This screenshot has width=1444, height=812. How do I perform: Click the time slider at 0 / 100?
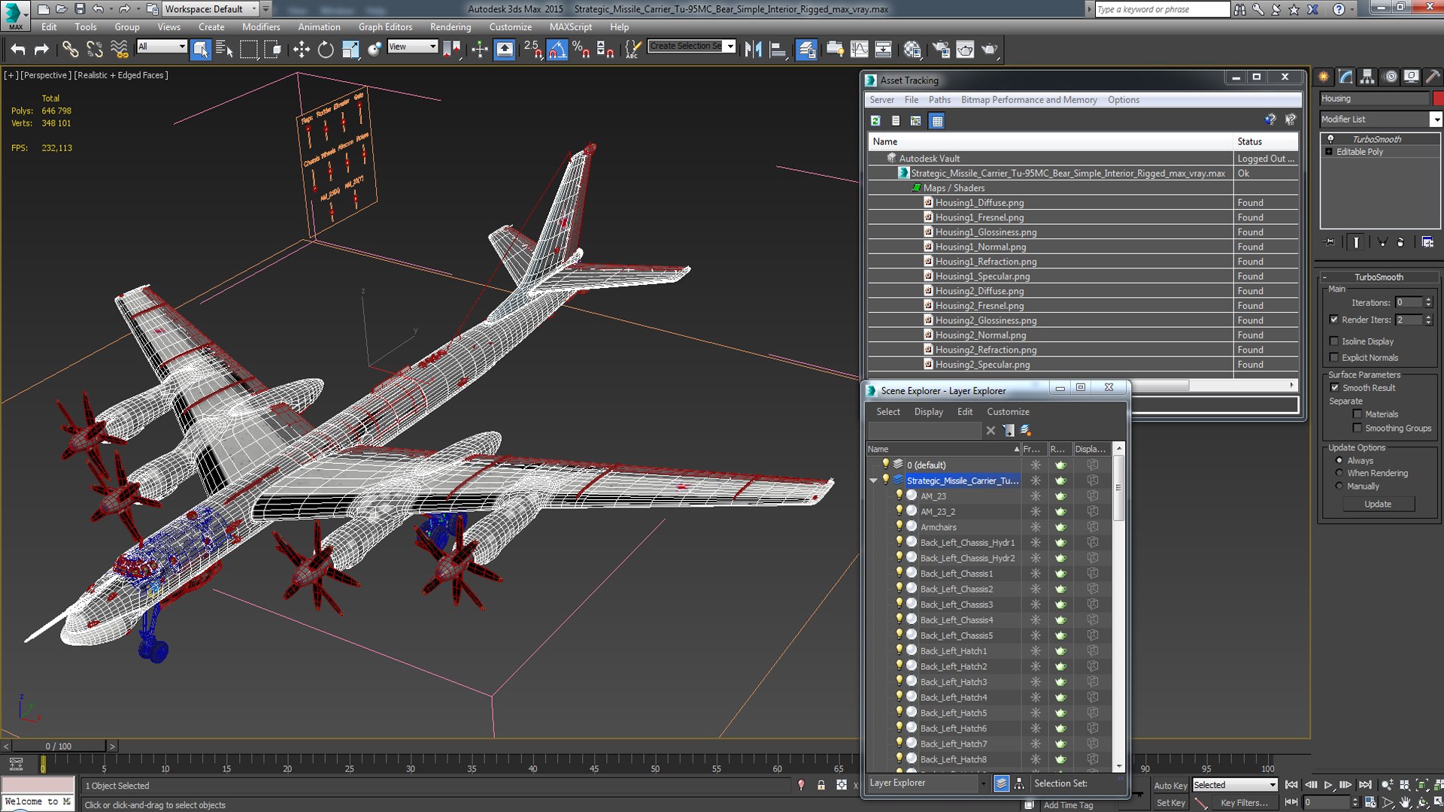[x=59, y=747]
